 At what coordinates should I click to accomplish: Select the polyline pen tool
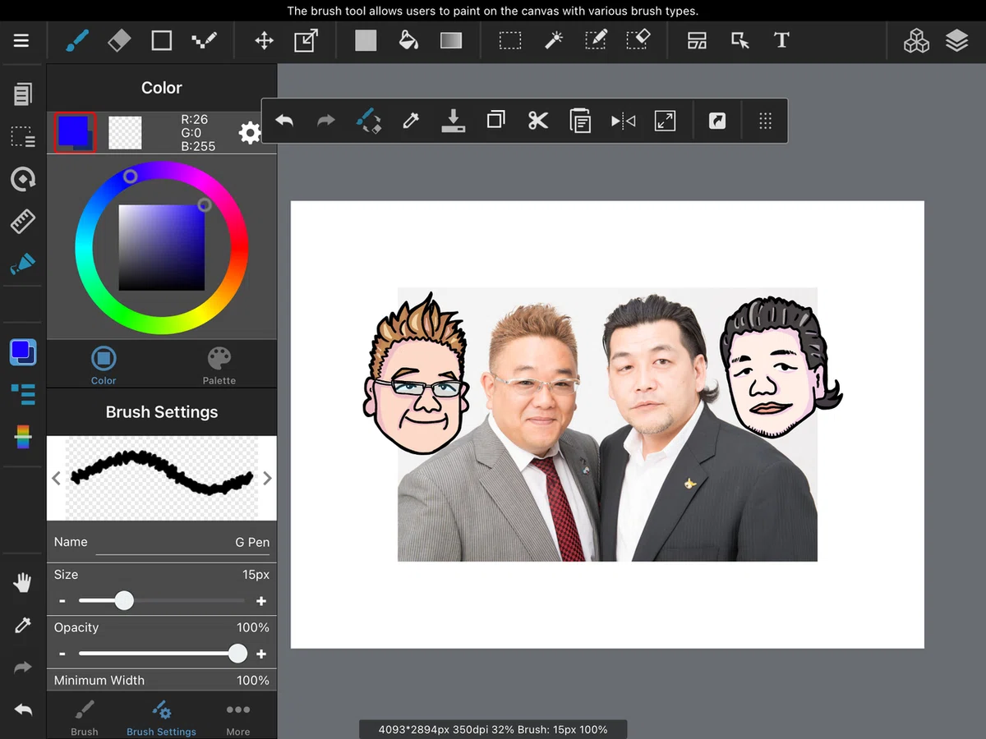(x=204, y=40)
